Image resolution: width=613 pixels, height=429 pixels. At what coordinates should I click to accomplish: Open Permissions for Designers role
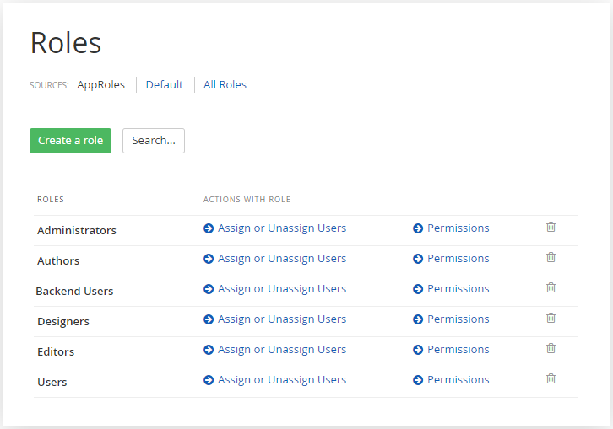pyautogui.click(x=458, y=319)
